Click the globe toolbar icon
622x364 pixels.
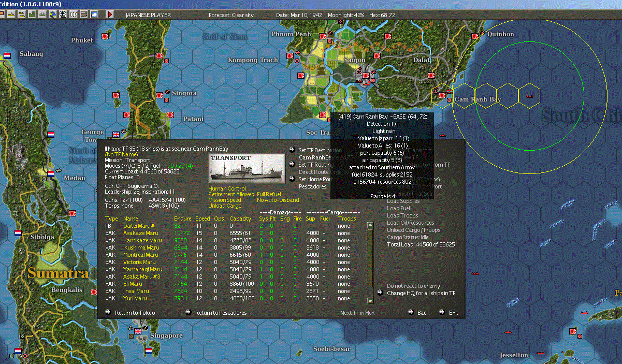pos(53,14)
